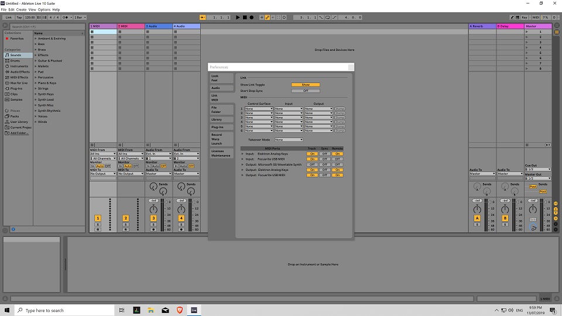Screen dimensions: 562x316
Task: Open Takeover Mode dropdown
Action: 289,140
